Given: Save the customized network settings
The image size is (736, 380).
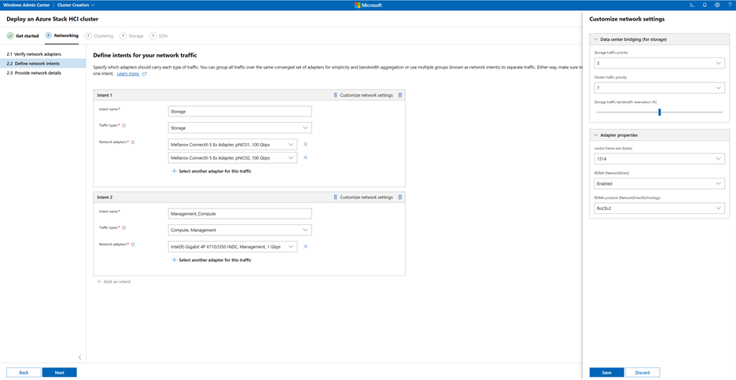Looking at the screenshot, I should coord(606,372).
